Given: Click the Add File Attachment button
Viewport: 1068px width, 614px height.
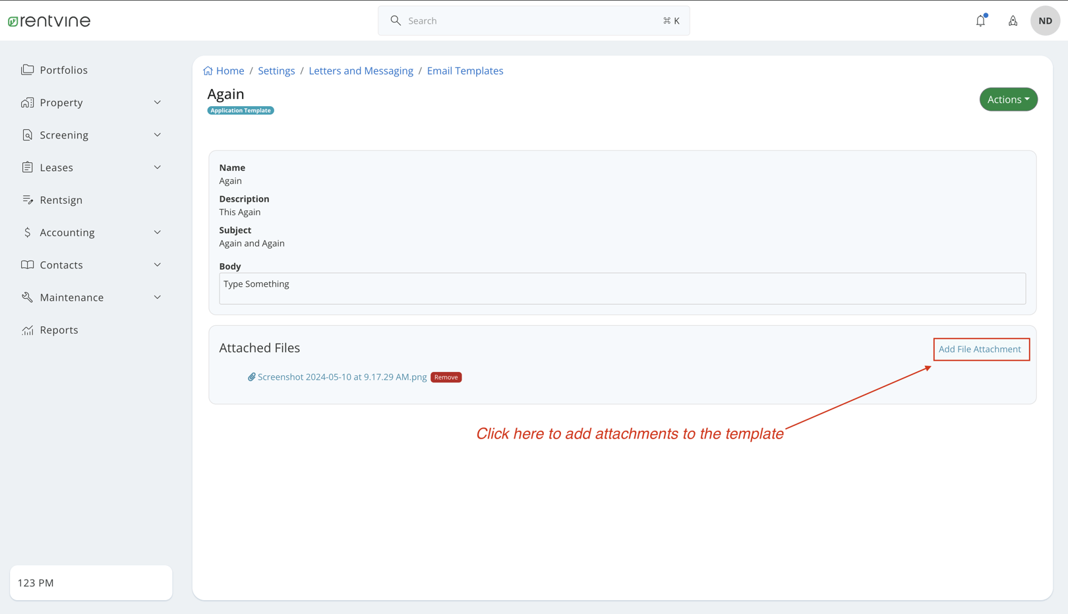Looking at the screenshot, I should 981,349.
